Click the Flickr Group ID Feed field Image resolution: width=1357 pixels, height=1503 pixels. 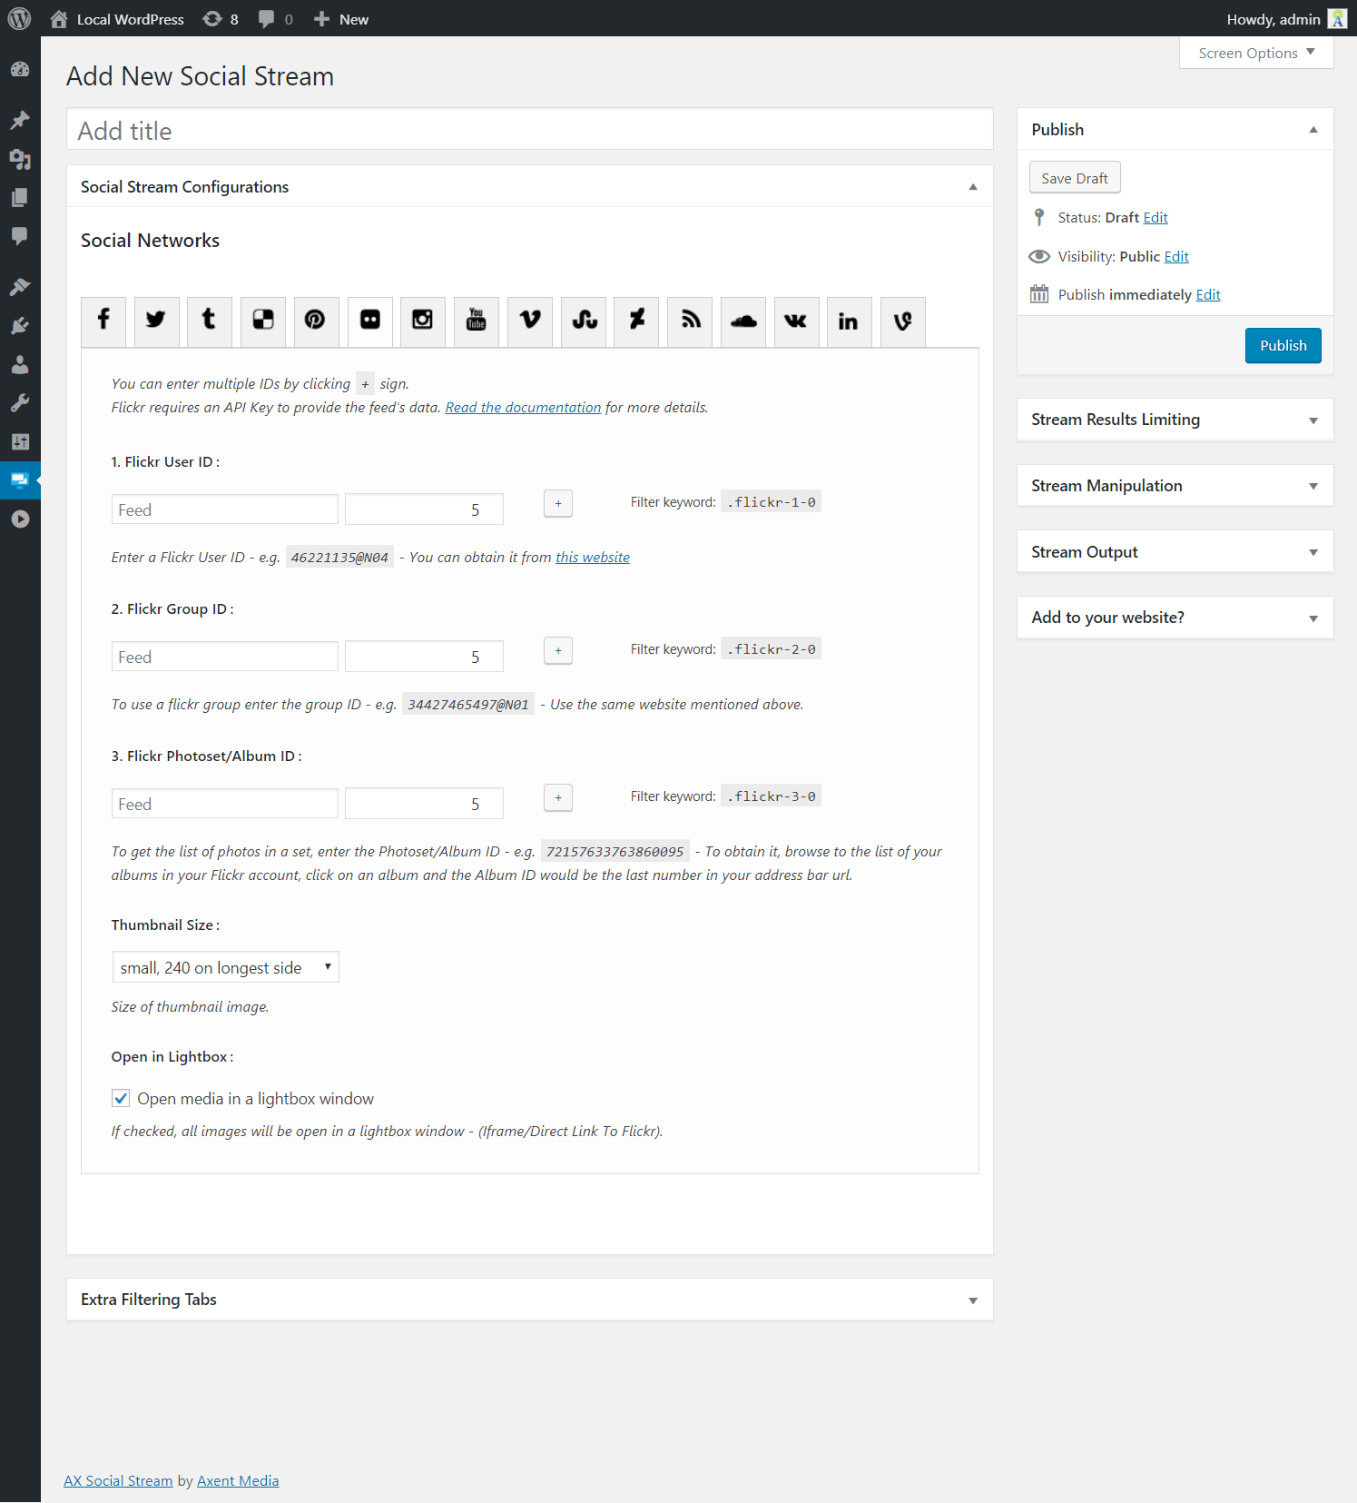[225, 657]
